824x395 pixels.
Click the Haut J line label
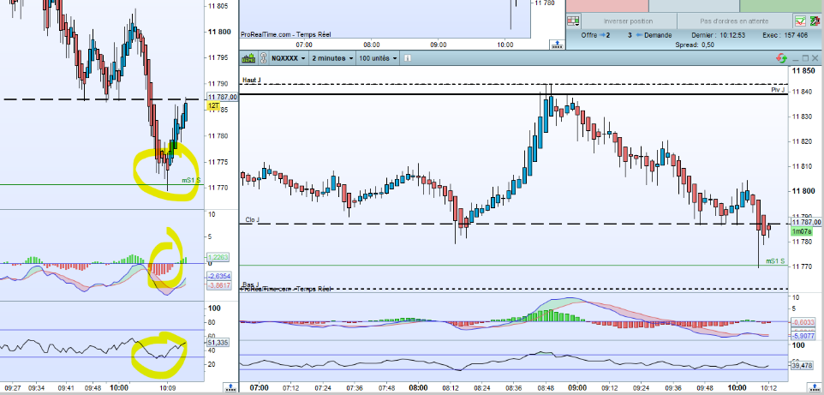(251, 81)
